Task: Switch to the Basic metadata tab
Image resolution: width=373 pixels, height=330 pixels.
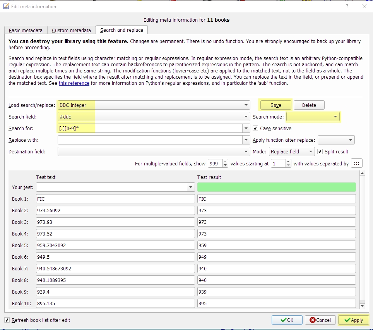Action: coord(26,30)
